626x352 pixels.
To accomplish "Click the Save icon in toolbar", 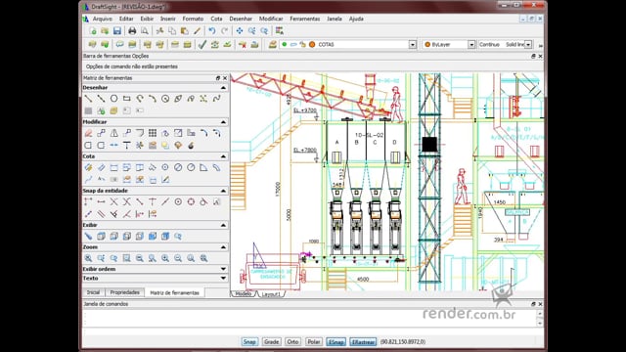I will (x=117, y=30).
